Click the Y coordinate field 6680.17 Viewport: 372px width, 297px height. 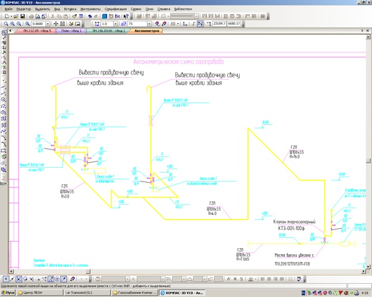(234, 24)
